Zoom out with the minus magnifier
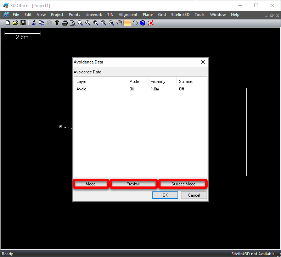281x257 pixels. 80,23
